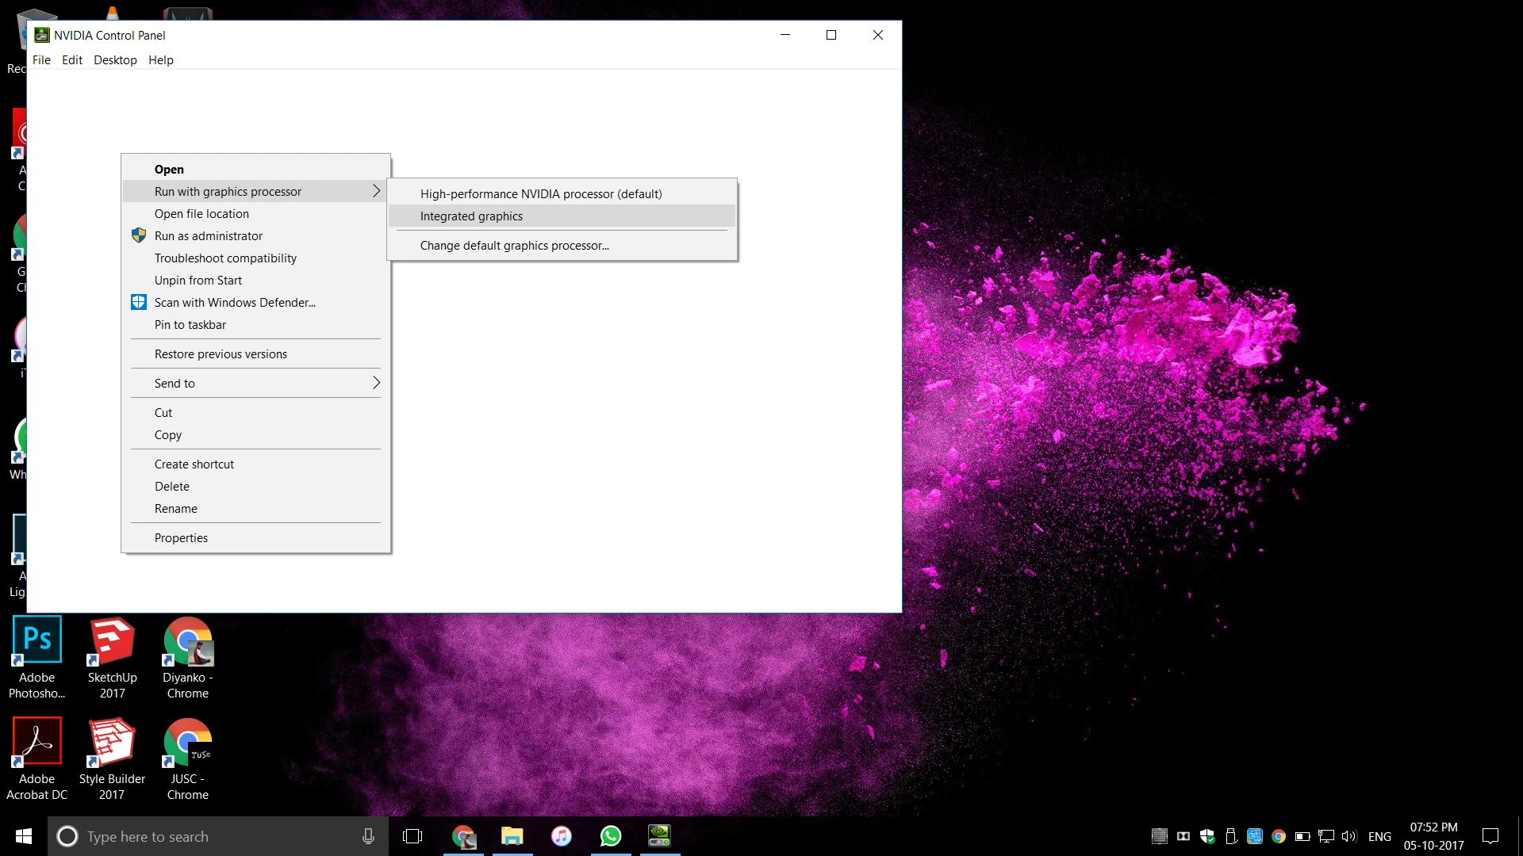Open the Desktop menu in menu bar

(x=115, y=60)
